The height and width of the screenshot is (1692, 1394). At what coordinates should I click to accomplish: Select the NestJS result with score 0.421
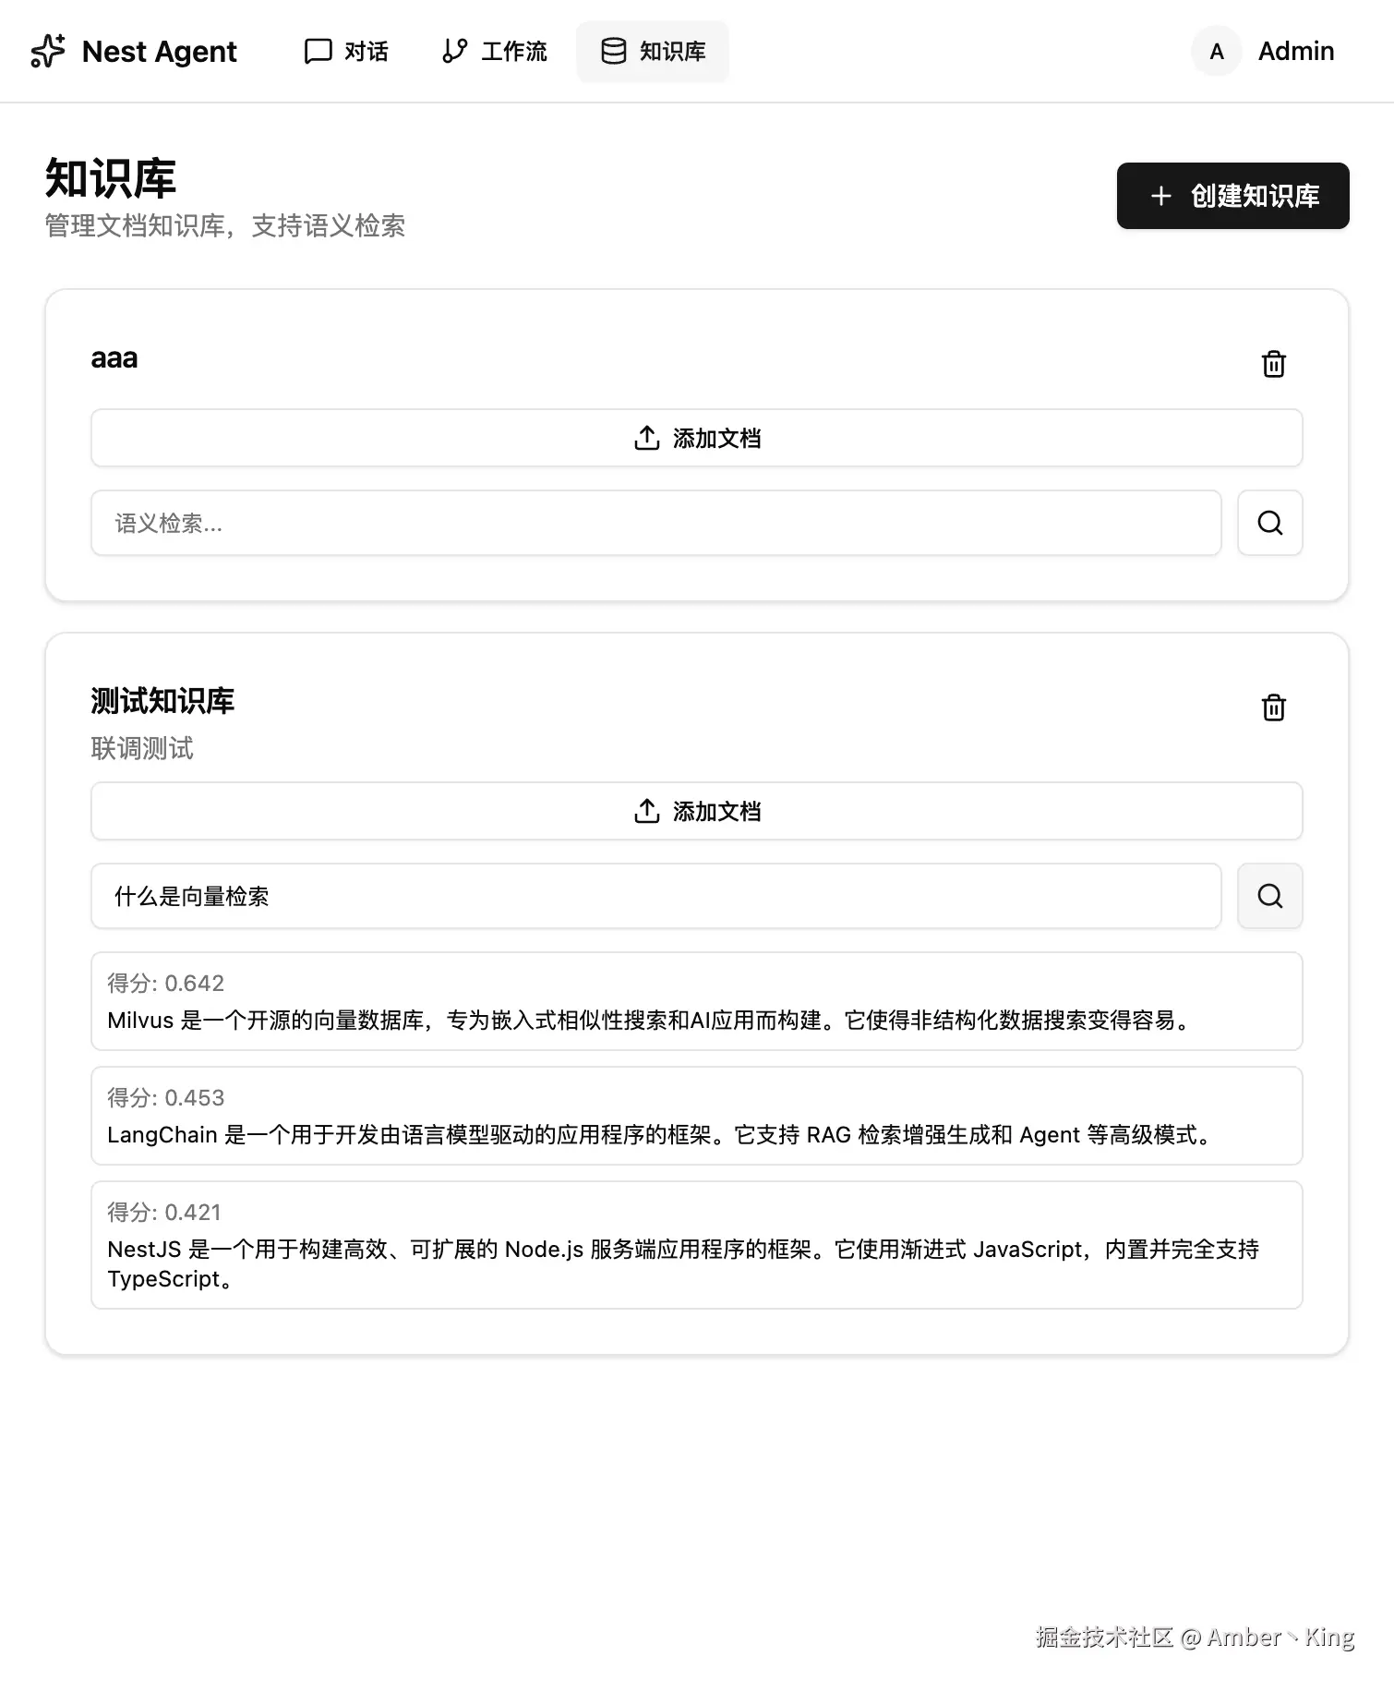coord(697,1245)
